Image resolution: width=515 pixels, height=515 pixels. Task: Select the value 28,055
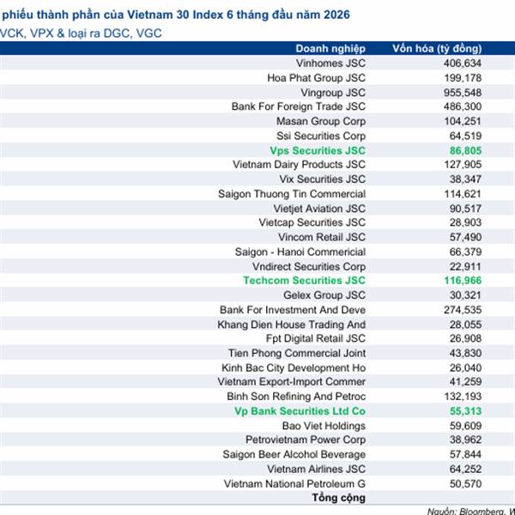(x=465, y=324)
